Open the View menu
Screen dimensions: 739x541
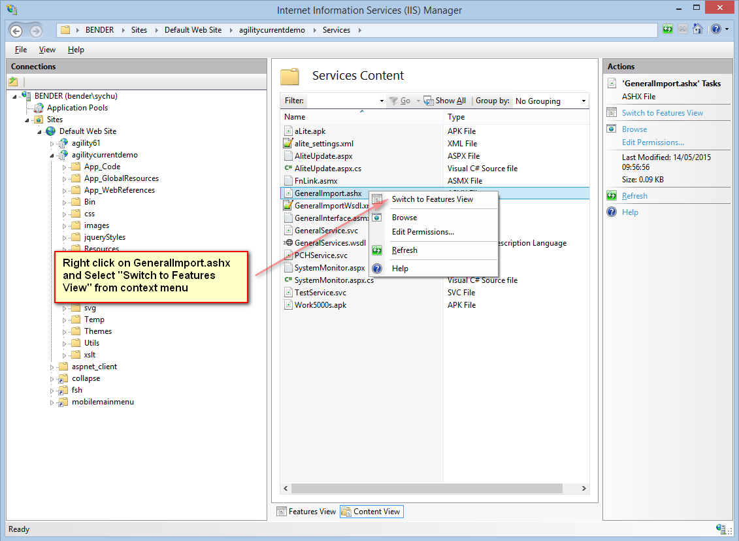coord(47,50)
